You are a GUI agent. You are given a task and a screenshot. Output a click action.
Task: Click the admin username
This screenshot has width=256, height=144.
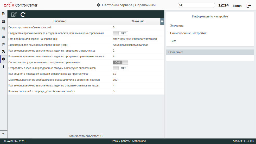coord(237,6)
